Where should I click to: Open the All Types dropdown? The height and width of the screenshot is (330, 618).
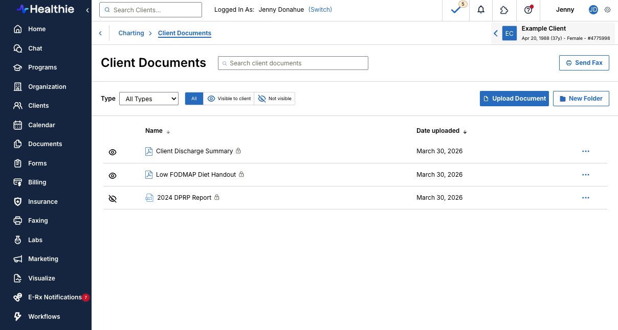pyautogui.click(x=148, y=99)
